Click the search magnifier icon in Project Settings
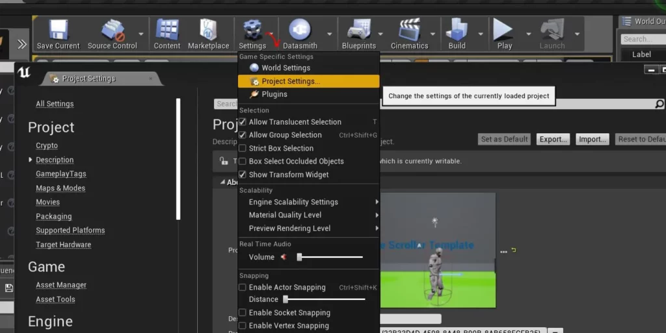Image resolution: width=666 pixels, height=333 pixels. pyautogui.click(x=659, y=104)
